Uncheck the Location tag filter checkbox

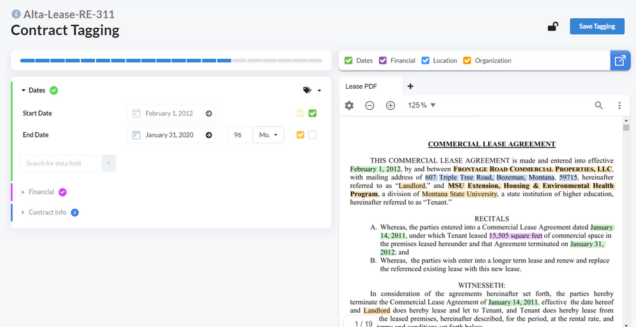coord(425,61)
